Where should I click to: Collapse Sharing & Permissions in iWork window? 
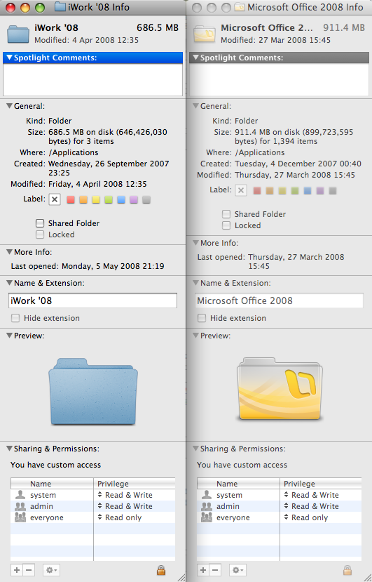(x=9, y=449)
